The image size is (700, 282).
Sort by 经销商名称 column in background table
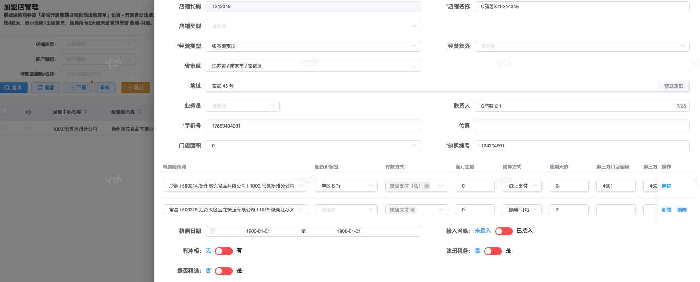(140, 112)
